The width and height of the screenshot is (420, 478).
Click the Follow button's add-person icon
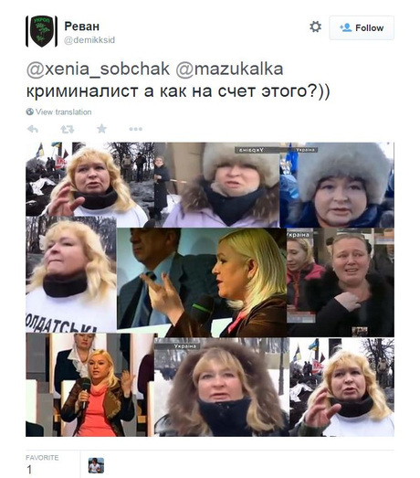pos(345,27)
